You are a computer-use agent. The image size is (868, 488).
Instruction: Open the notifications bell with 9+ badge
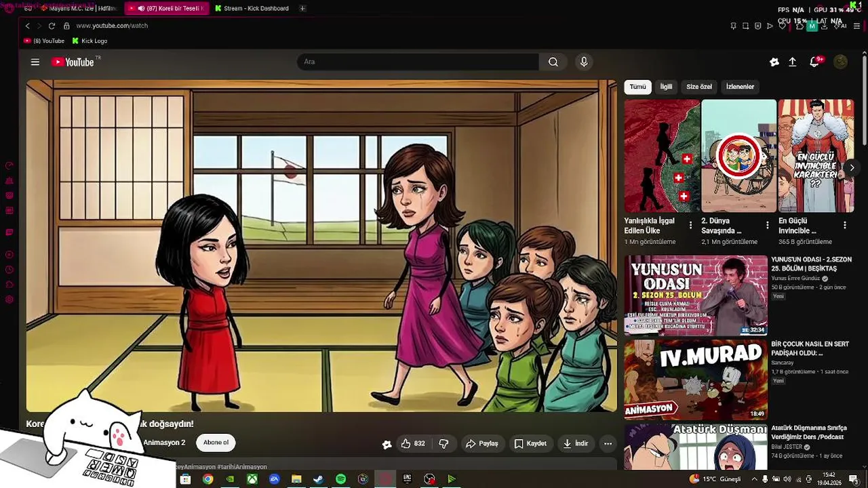[x=815, y=62]
